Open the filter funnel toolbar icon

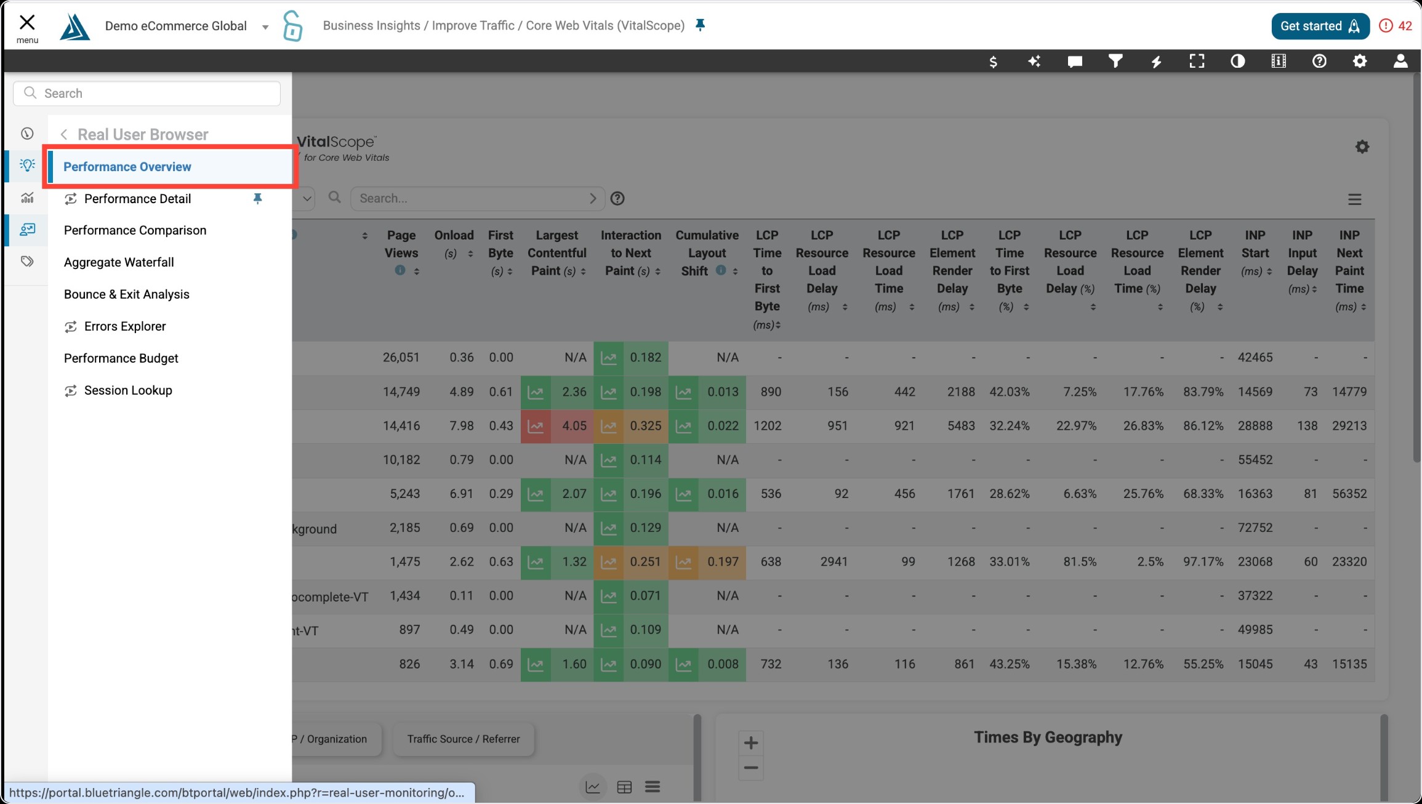(x=1115, y=61)
